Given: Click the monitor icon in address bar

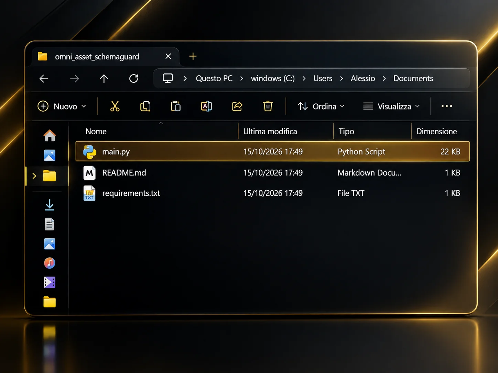Looking at the screenshot, I should coord(168,78).
